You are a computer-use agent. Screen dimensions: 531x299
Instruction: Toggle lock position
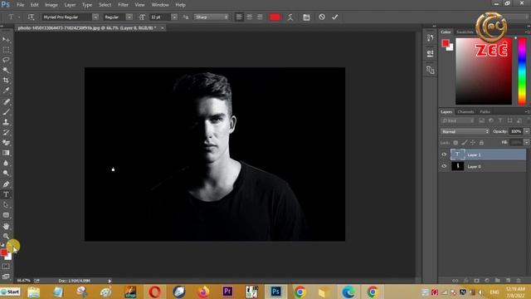pyautogui.click(x=473, y=143)
